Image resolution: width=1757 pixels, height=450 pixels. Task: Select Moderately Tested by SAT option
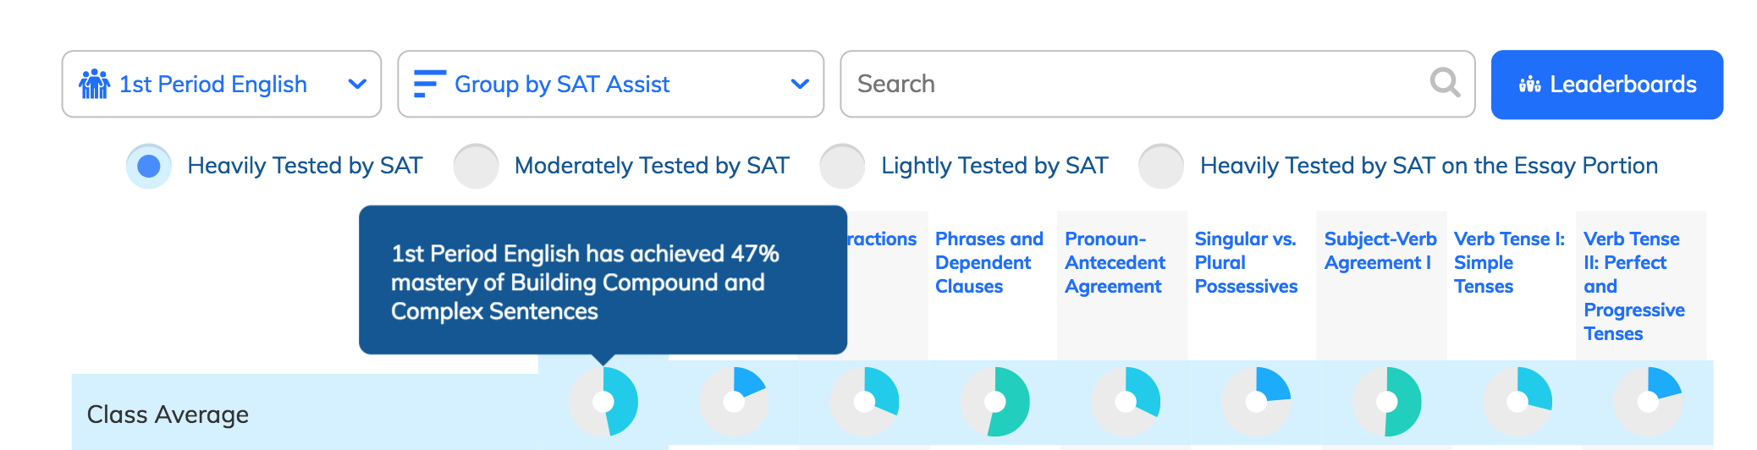pos(476,166)
